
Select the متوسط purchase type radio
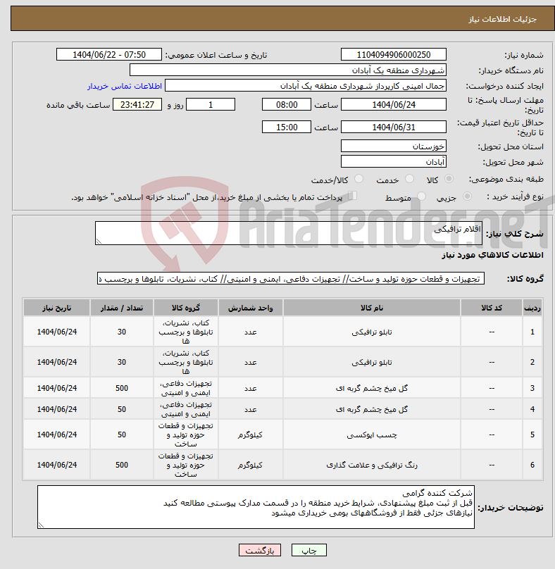click(x=421, y=196)
